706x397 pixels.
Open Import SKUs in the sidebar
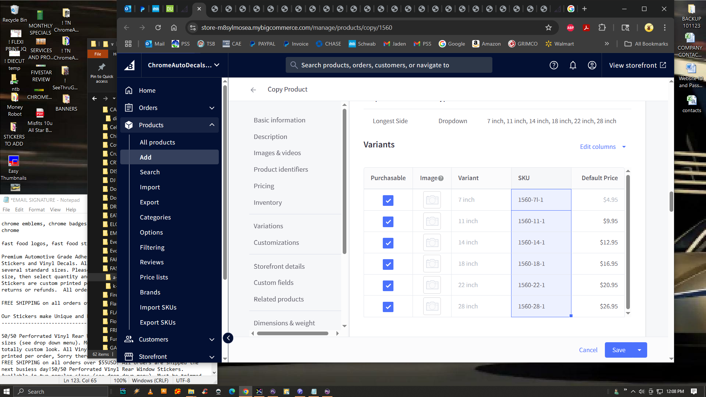pos(158,307)
